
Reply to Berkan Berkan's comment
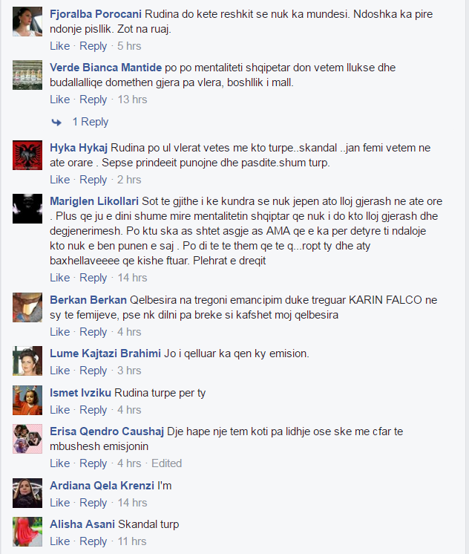pos(93,332)
